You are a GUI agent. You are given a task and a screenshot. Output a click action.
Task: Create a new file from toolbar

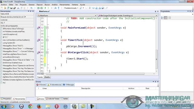coord(2,8)
